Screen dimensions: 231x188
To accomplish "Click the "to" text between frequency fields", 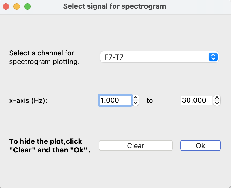I will pyautogui.click(x=150, y=100).
